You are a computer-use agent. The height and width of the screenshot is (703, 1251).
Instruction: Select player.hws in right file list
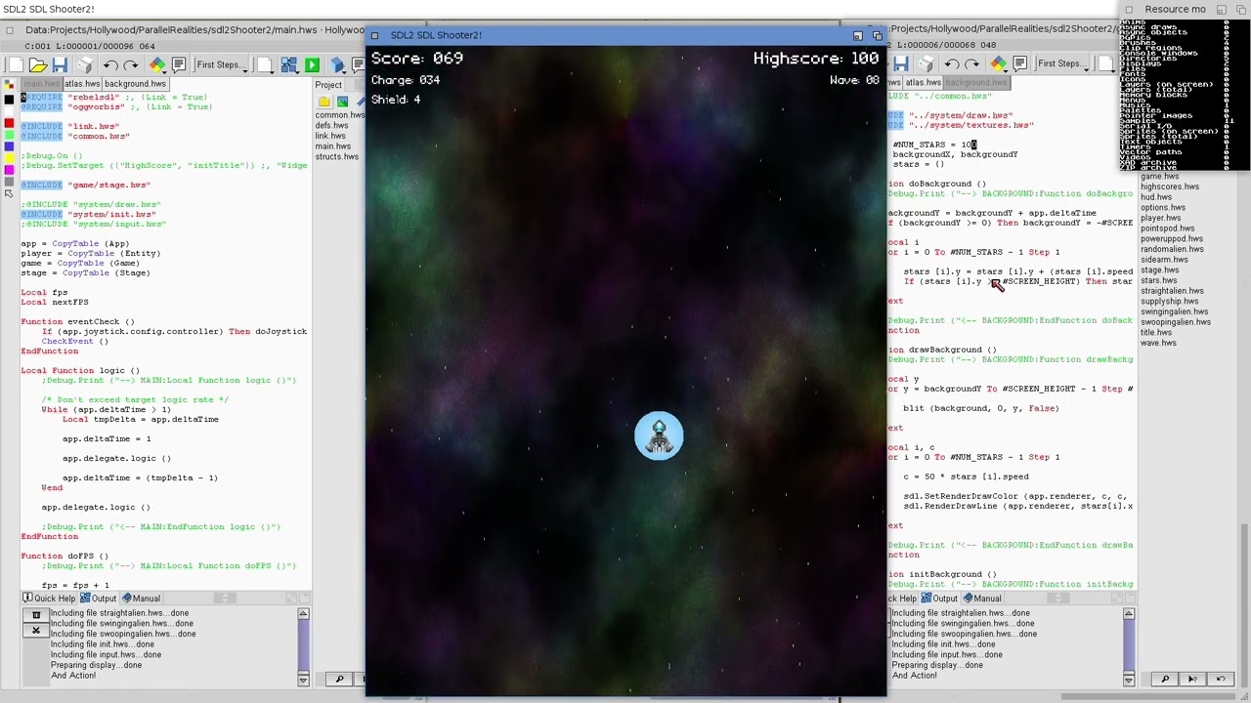pos(1161,218)
